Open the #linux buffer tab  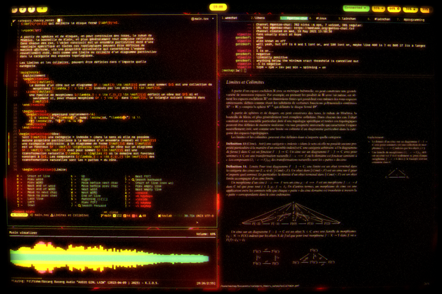click(x=318, y=19)
